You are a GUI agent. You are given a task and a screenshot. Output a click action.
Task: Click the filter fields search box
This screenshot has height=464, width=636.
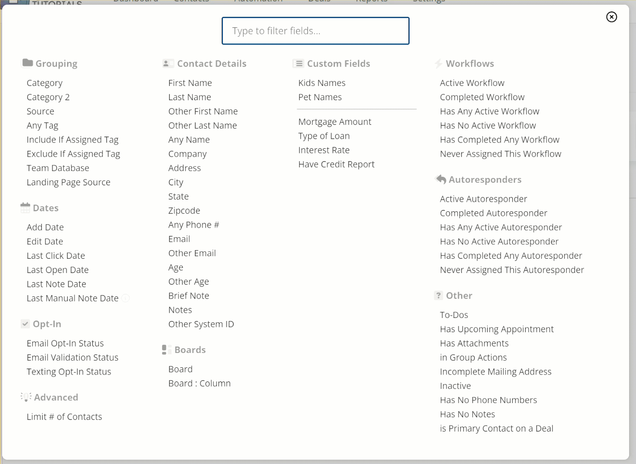tap(315, 31)
